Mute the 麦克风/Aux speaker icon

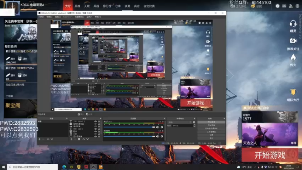[157, 127]
